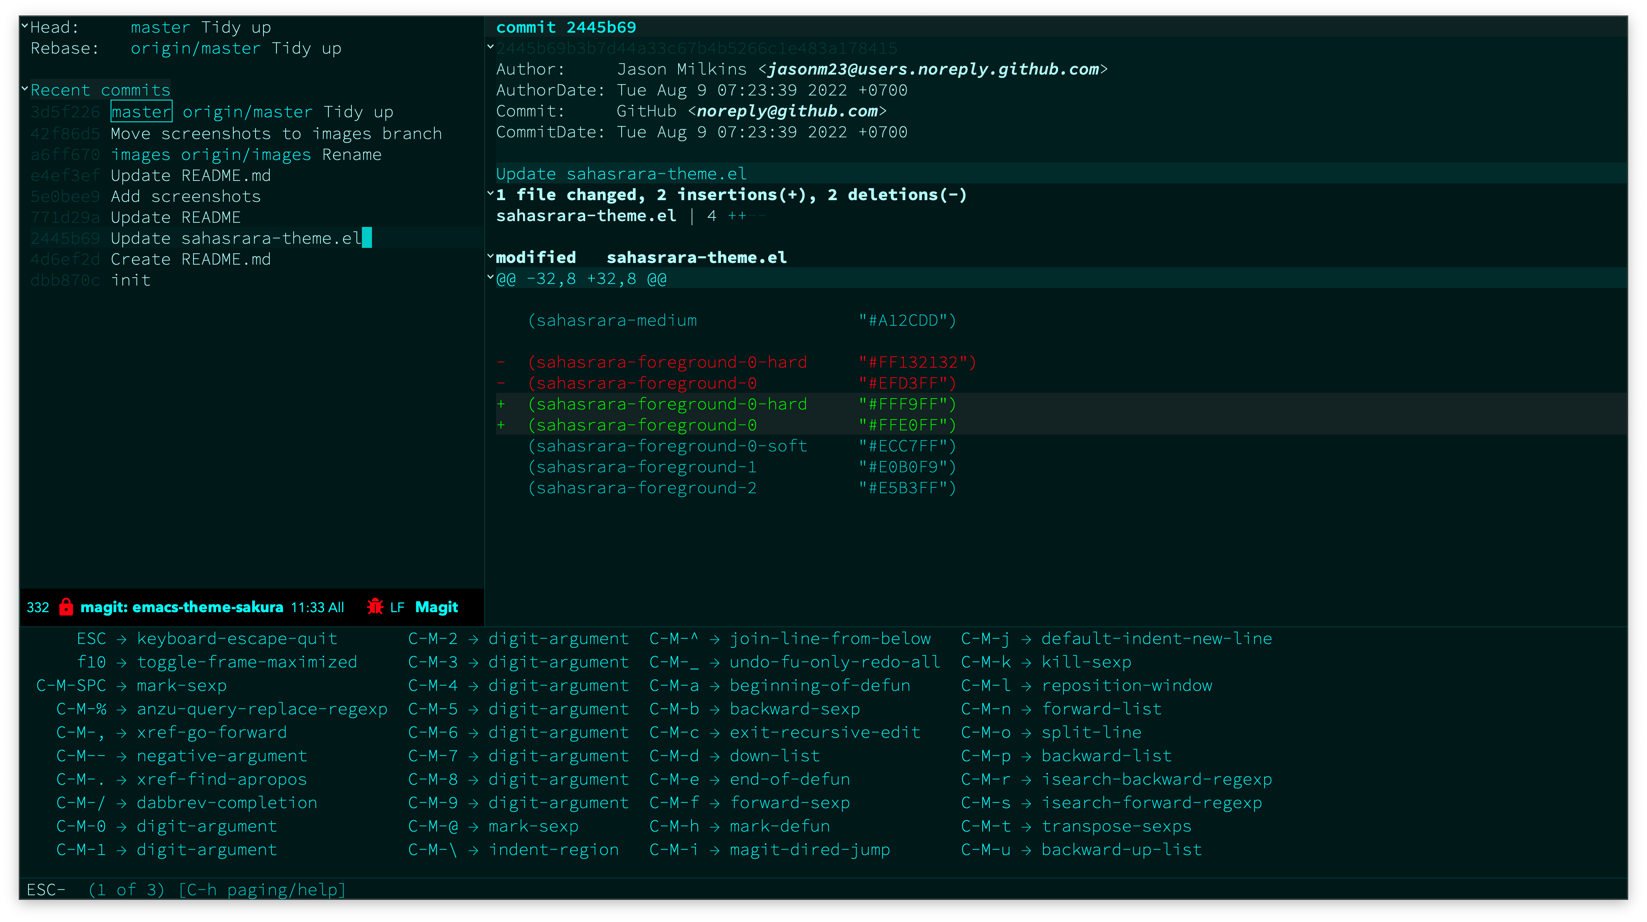
Task: Fold the @@ -32,8 +32,8 @@ hunk
Action: click(x=490, y=277)
